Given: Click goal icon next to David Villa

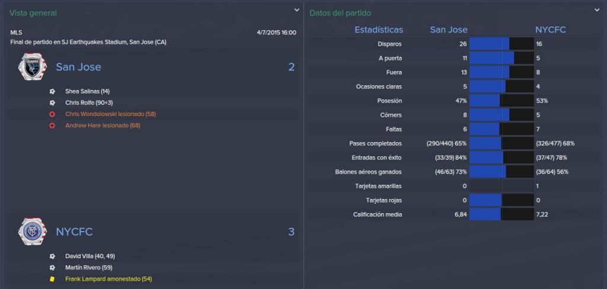Looking at the screenshot, I should tap(52, 256).
